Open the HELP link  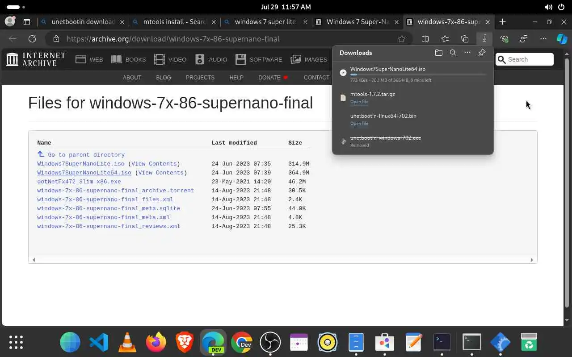point(236,78)
